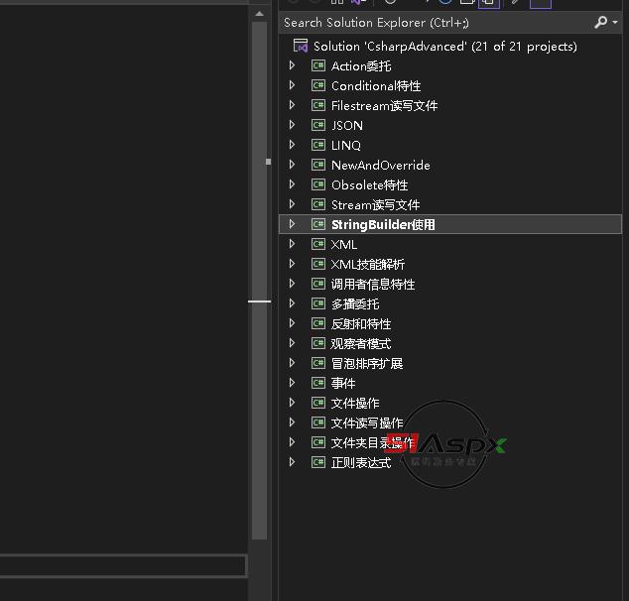The height and width of the screenshot is (601, 629).
Task: Click the C# project icon for StringBuilder使用
Action: click(x=318, y=224)
